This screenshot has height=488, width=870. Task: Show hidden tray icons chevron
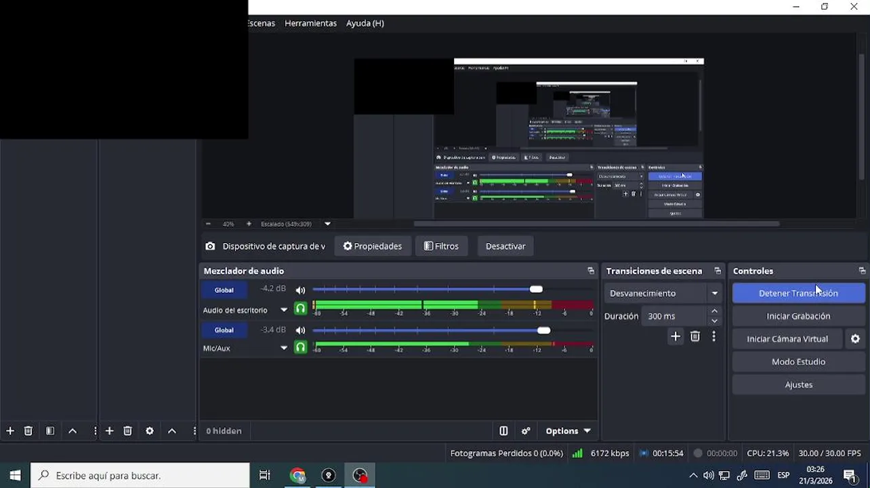(693, 476)
